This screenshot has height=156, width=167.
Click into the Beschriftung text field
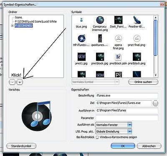coord(127,96)
